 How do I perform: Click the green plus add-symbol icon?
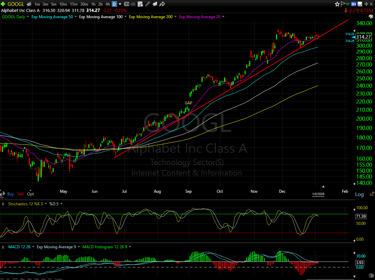coord(3,4)
